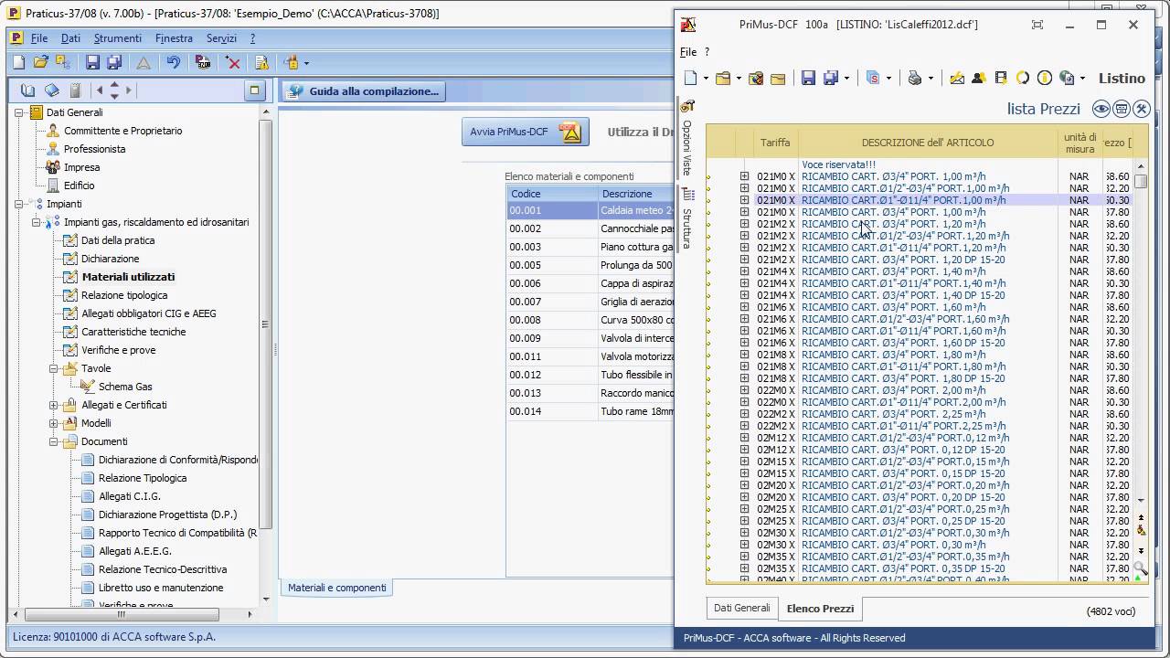This screenshot has width=1170, height=658.
Task: Collapse Impianti tree node
Action: point(19,204)
